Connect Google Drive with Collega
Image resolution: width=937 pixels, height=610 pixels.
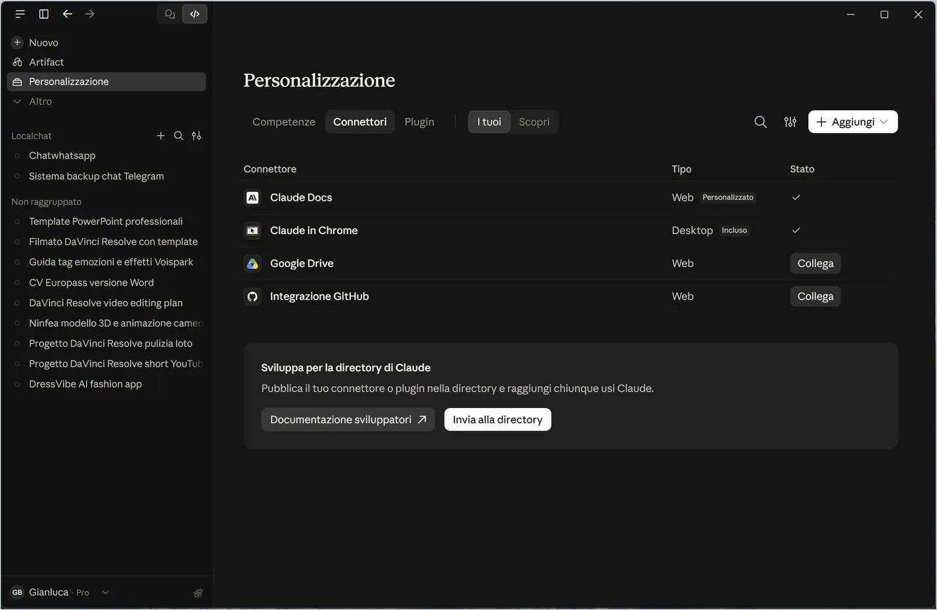point(815,264)
